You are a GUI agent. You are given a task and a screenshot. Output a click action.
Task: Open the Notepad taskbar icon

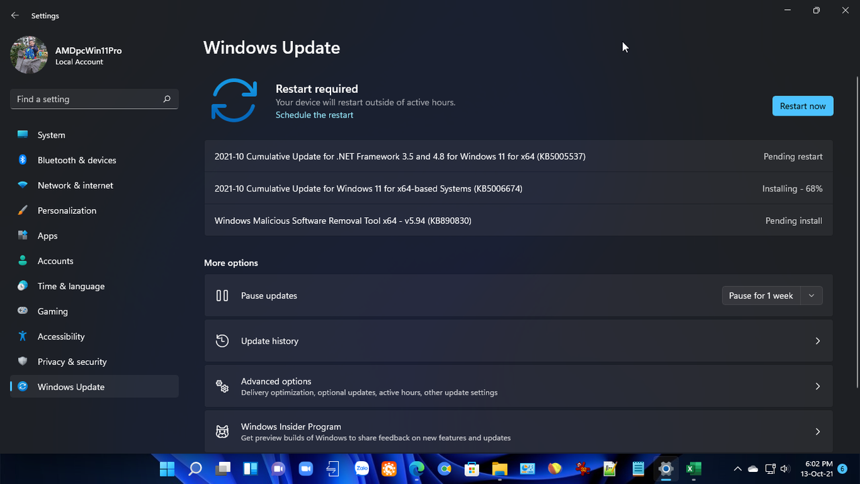click(x=638, y=469)
